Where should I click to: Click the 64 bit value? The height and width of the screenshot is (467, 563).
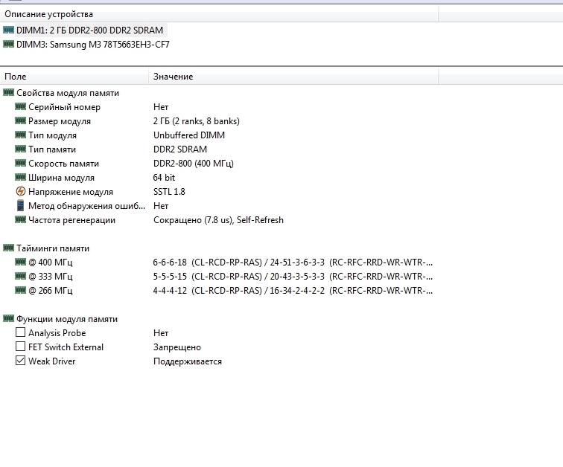coord(164,178)
